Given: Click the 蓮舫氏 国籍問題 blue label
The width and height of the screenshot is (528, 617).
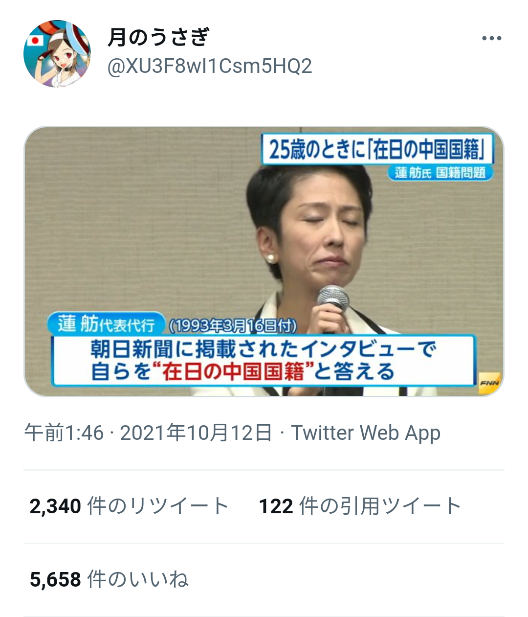Looking at the screenshot, I should [440, 173].
